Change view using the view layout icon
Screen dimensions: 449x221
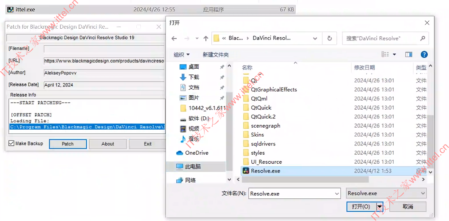click(385, 55)
